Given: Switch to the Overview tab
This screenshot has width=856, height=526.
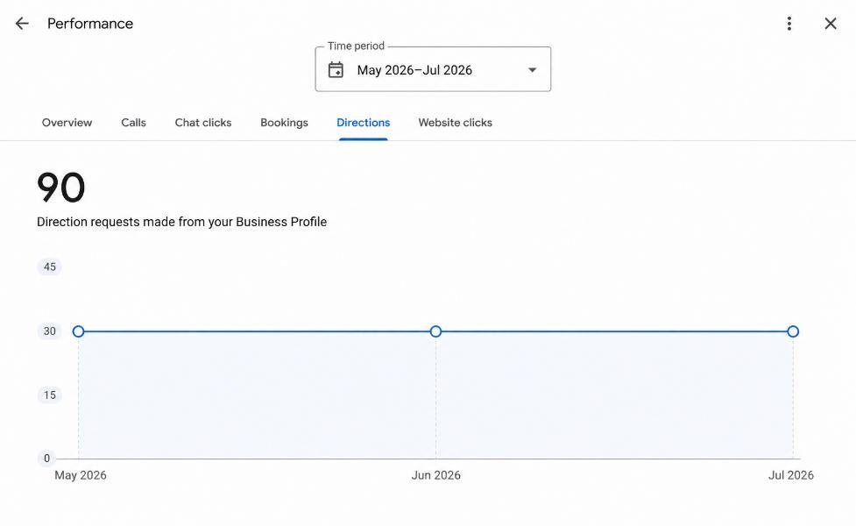Looking at the screenshot, I should point(67,123).
